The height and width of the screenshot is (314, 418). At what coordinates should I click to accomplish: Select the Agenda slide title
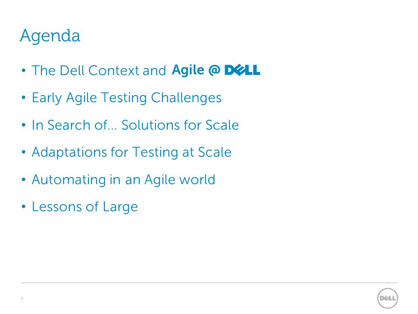click(x=50, y=36)
